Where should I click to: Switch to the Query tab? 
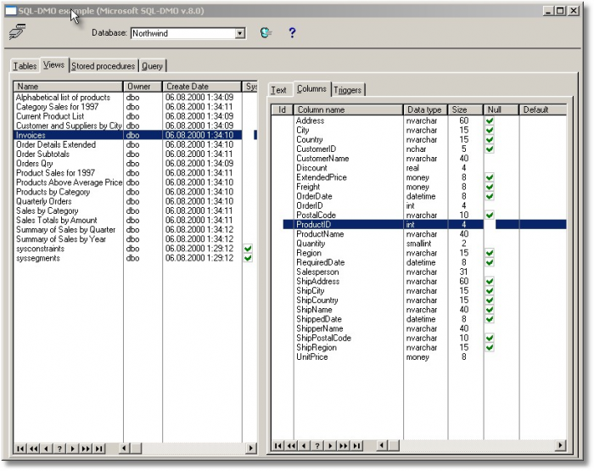coord(152,66)
